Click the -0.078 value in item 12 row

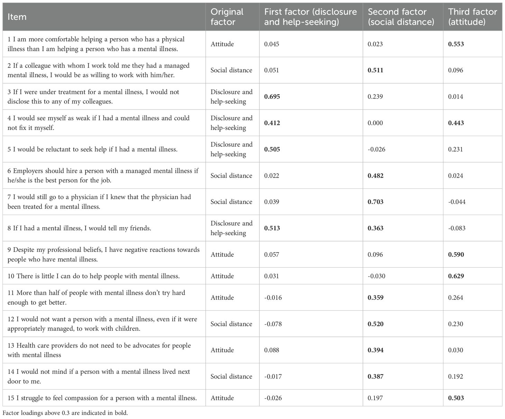click(x=273, y=324)
